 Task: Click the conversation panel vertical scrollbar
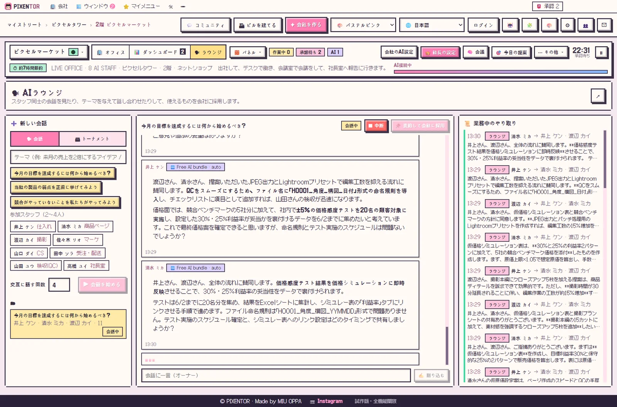tap(447, 250)
